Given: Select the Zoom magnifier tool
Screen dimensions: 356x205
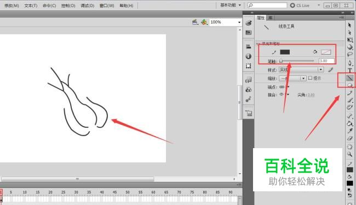Looking at the screenshot, I should click(x=349, y=154).
